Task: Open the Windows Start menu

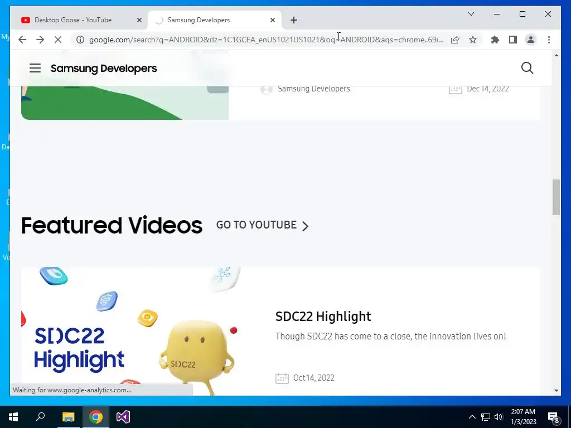Action: (x=13, y=417)
